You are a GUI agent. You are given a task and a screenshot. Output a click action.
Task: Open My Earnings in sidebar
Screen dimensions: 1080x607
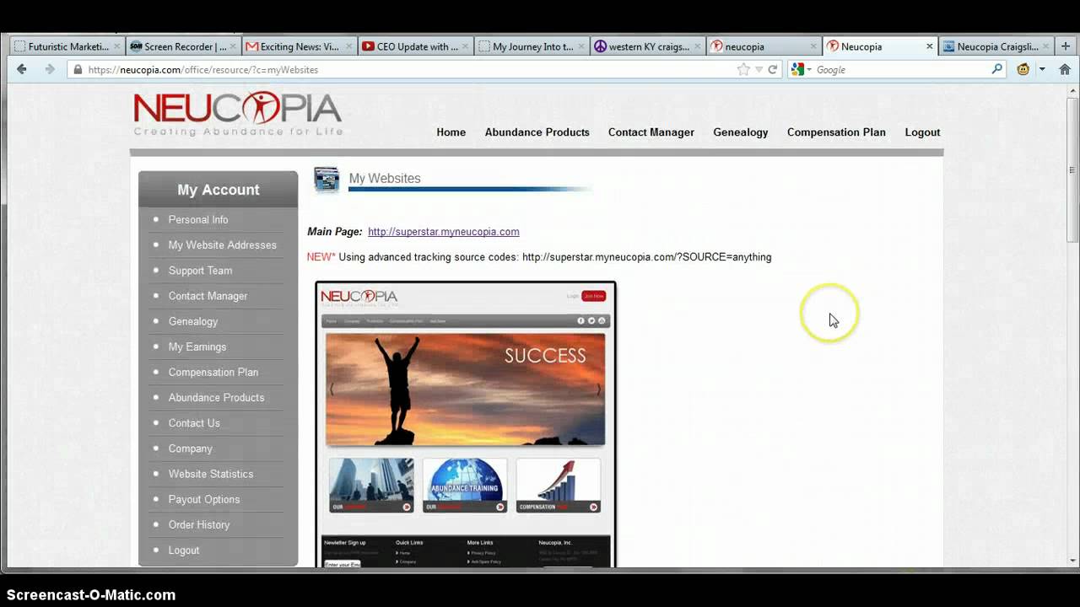(x=197, y=346)
